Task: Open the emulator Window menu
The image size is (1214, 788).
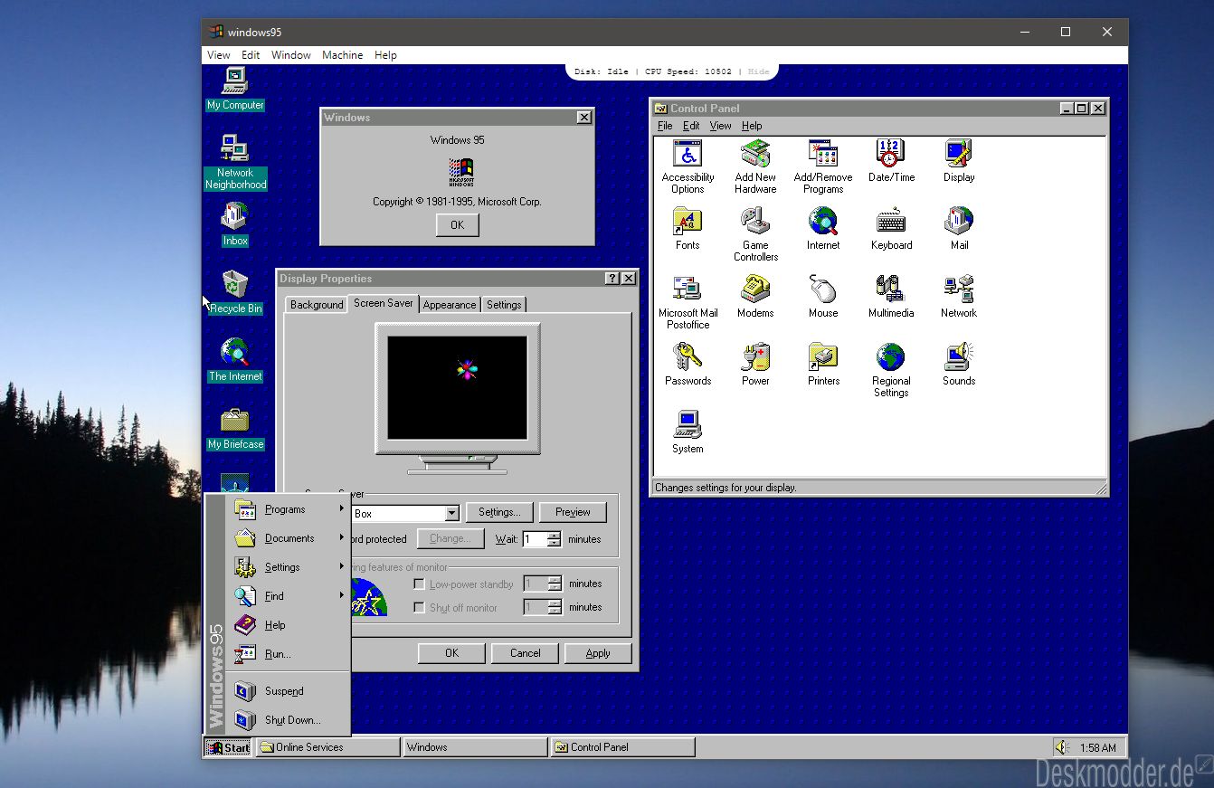Action: pyautogui.click(x=291, y=55)
